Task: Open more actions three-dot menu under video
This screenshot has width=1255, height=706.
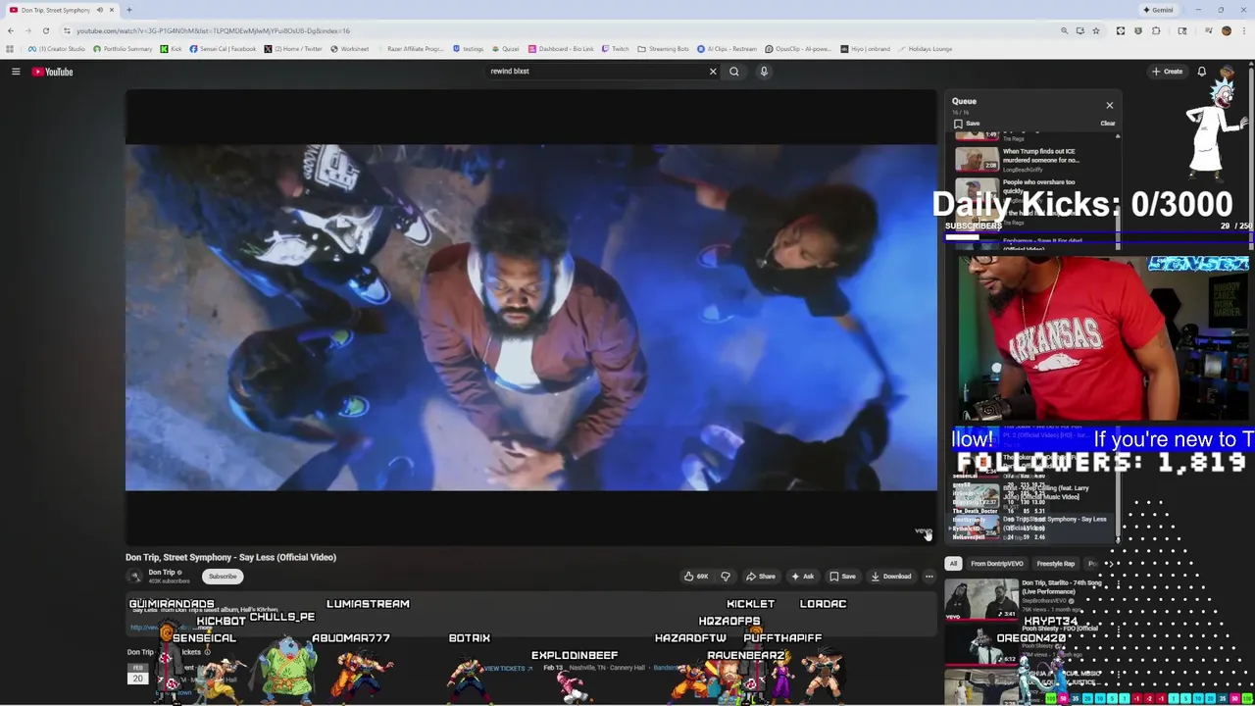Action: [x=929, y=577]
